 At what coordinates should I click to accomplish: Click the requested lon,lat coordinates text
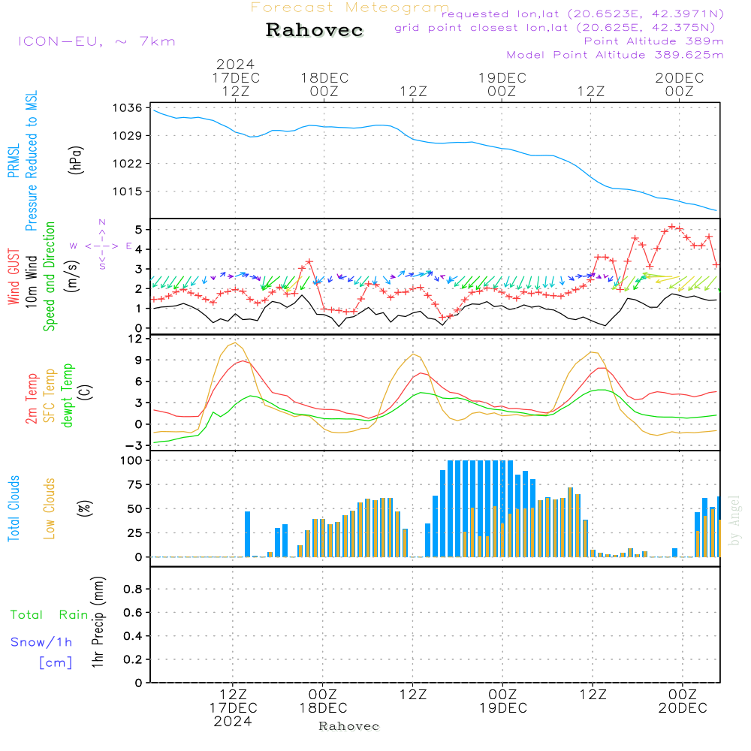click(x=583, y=14)
